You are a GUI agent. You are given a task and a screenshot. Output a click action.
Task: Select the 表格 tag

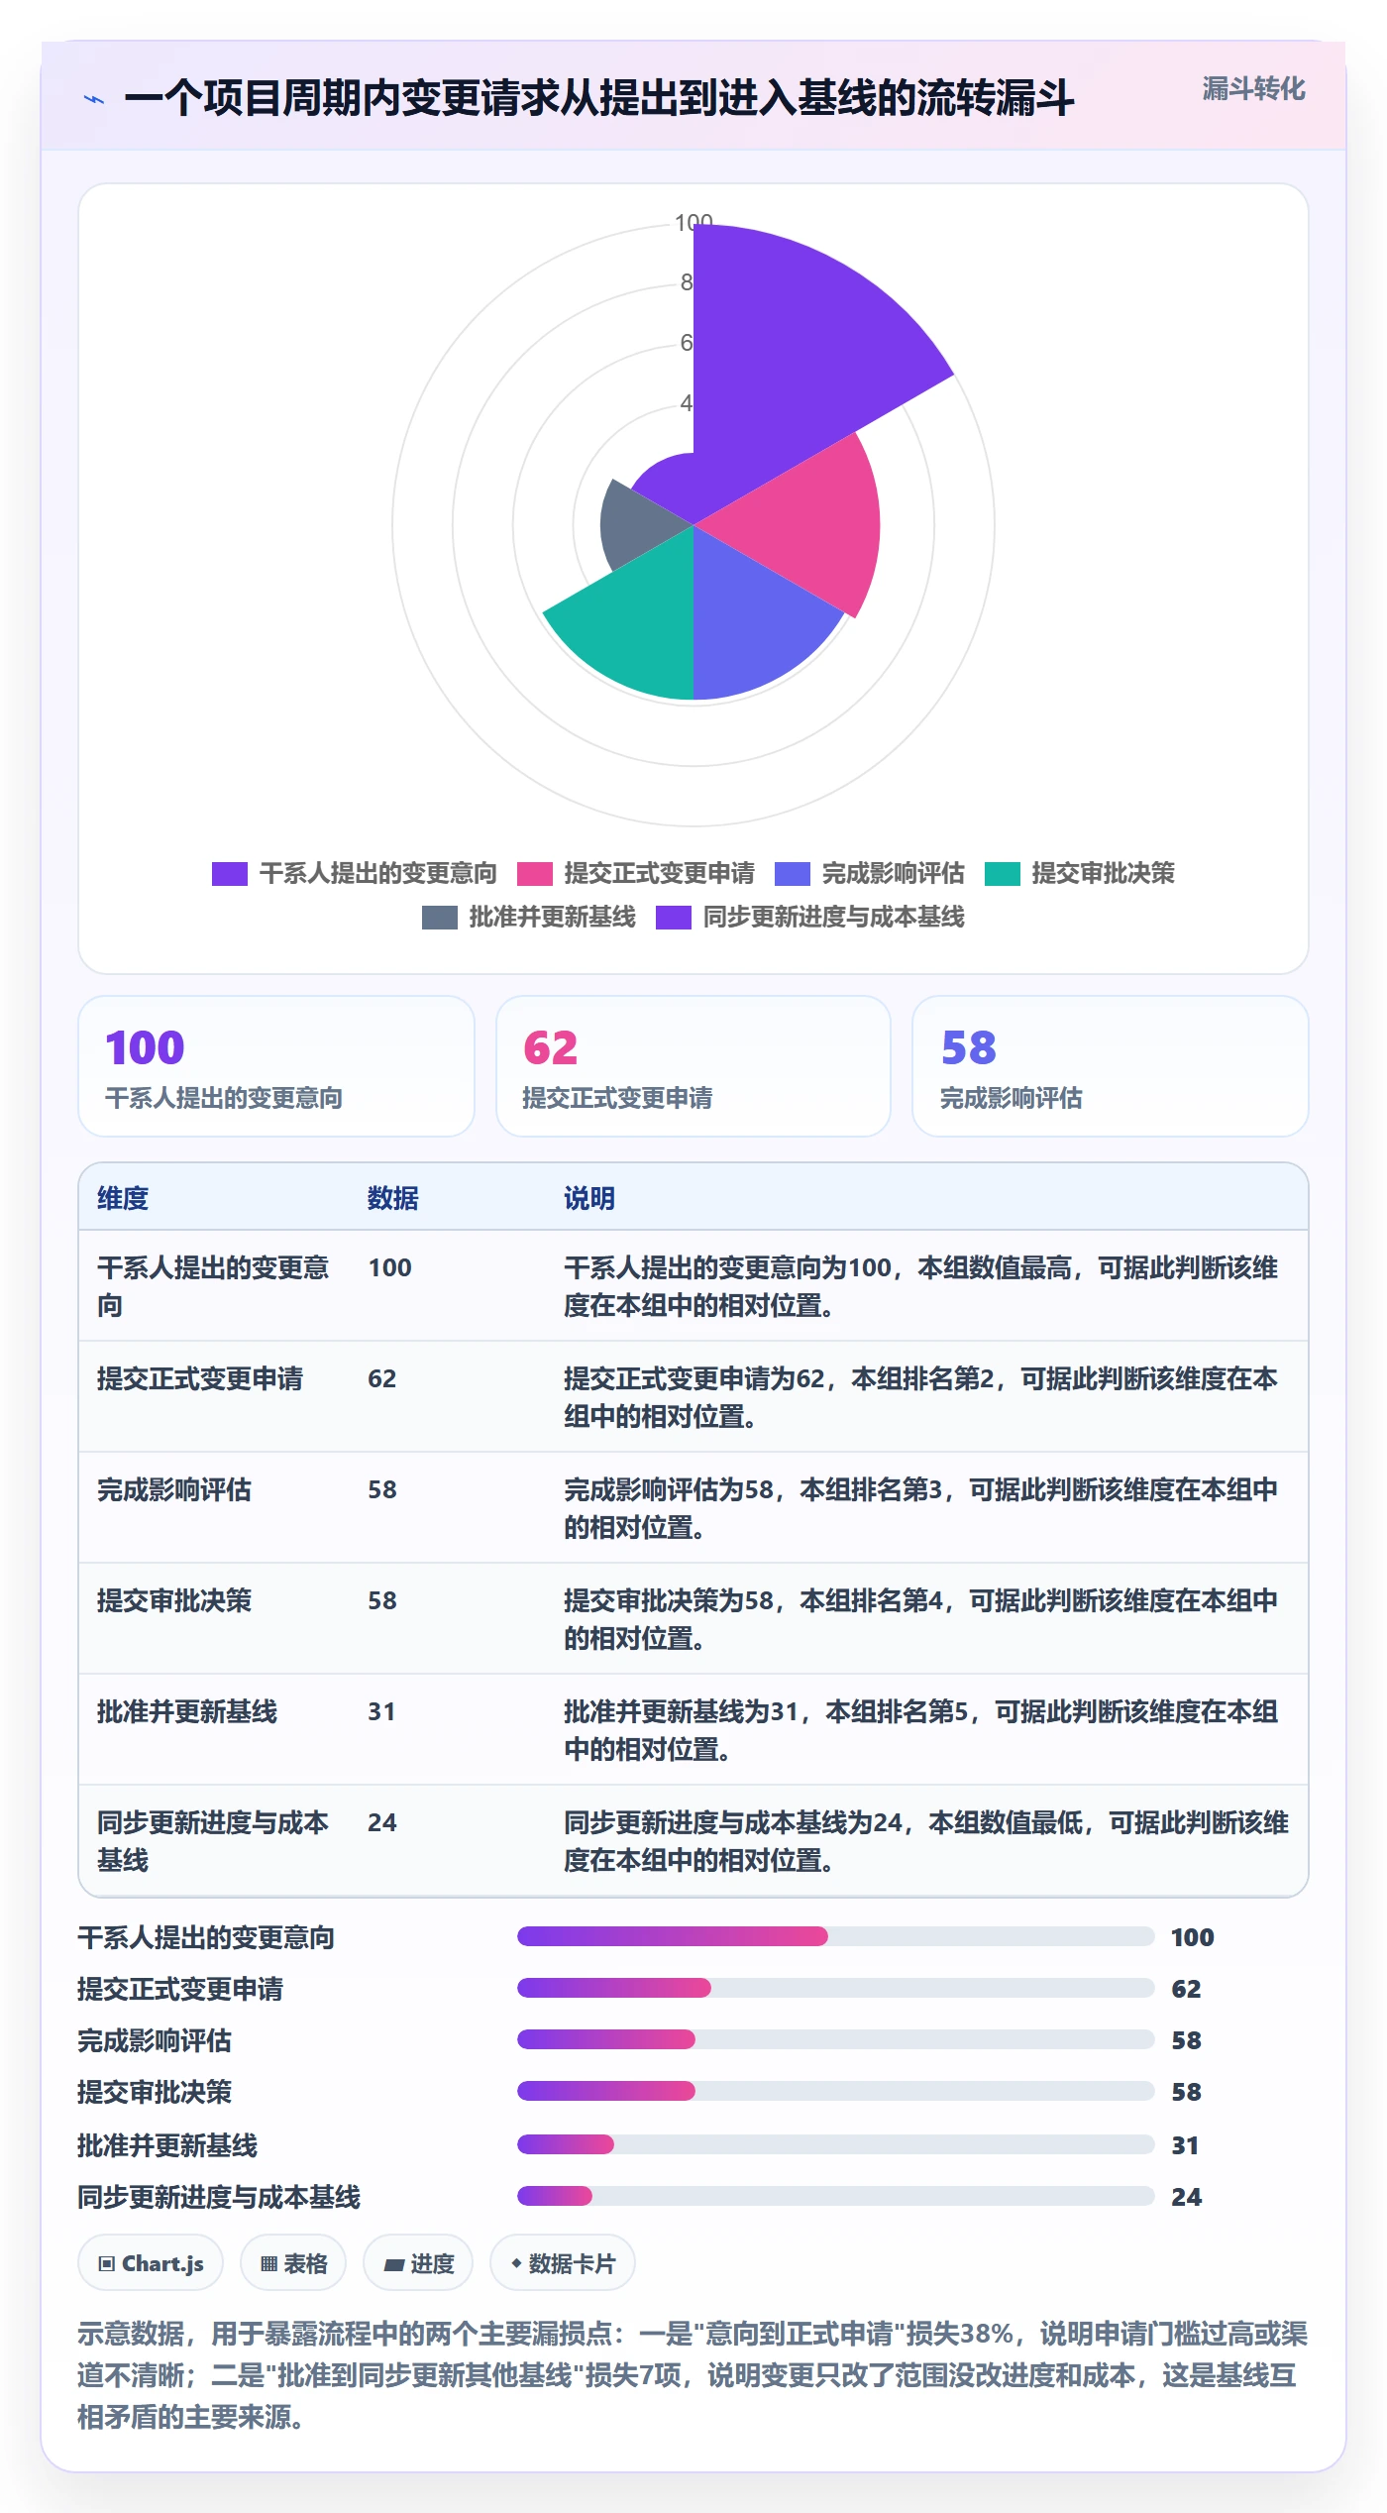(293, 2263)
